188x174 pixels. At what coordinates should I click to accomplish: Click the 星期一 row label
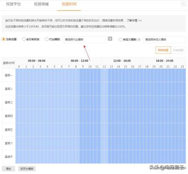pyautogui.click(x=9, y=75)
